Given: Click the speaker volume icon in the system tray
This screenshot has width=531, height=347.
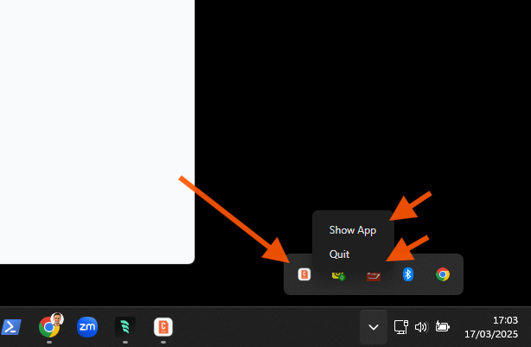Looking at the screenshot, I should (x=421, y=327).
